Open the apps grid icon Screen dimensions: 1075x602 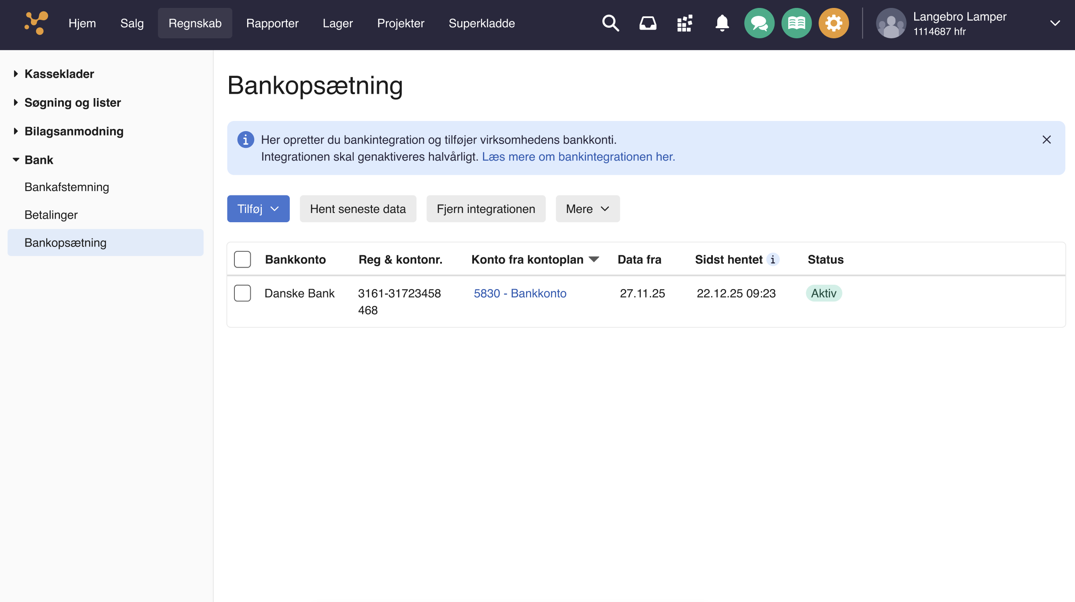coord(685,23)
